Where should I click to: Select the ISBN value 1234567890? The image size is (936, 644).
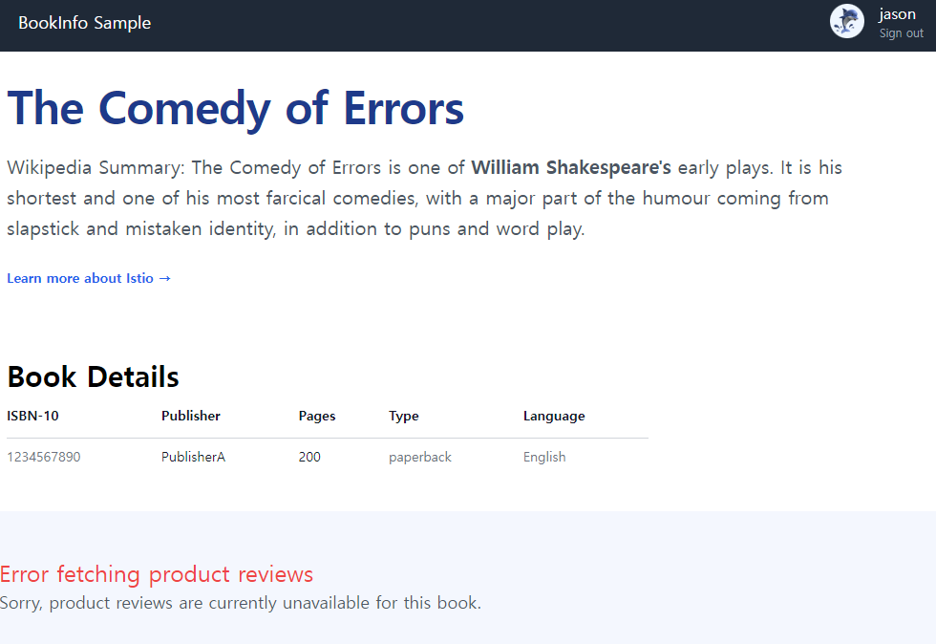[44, 457]
